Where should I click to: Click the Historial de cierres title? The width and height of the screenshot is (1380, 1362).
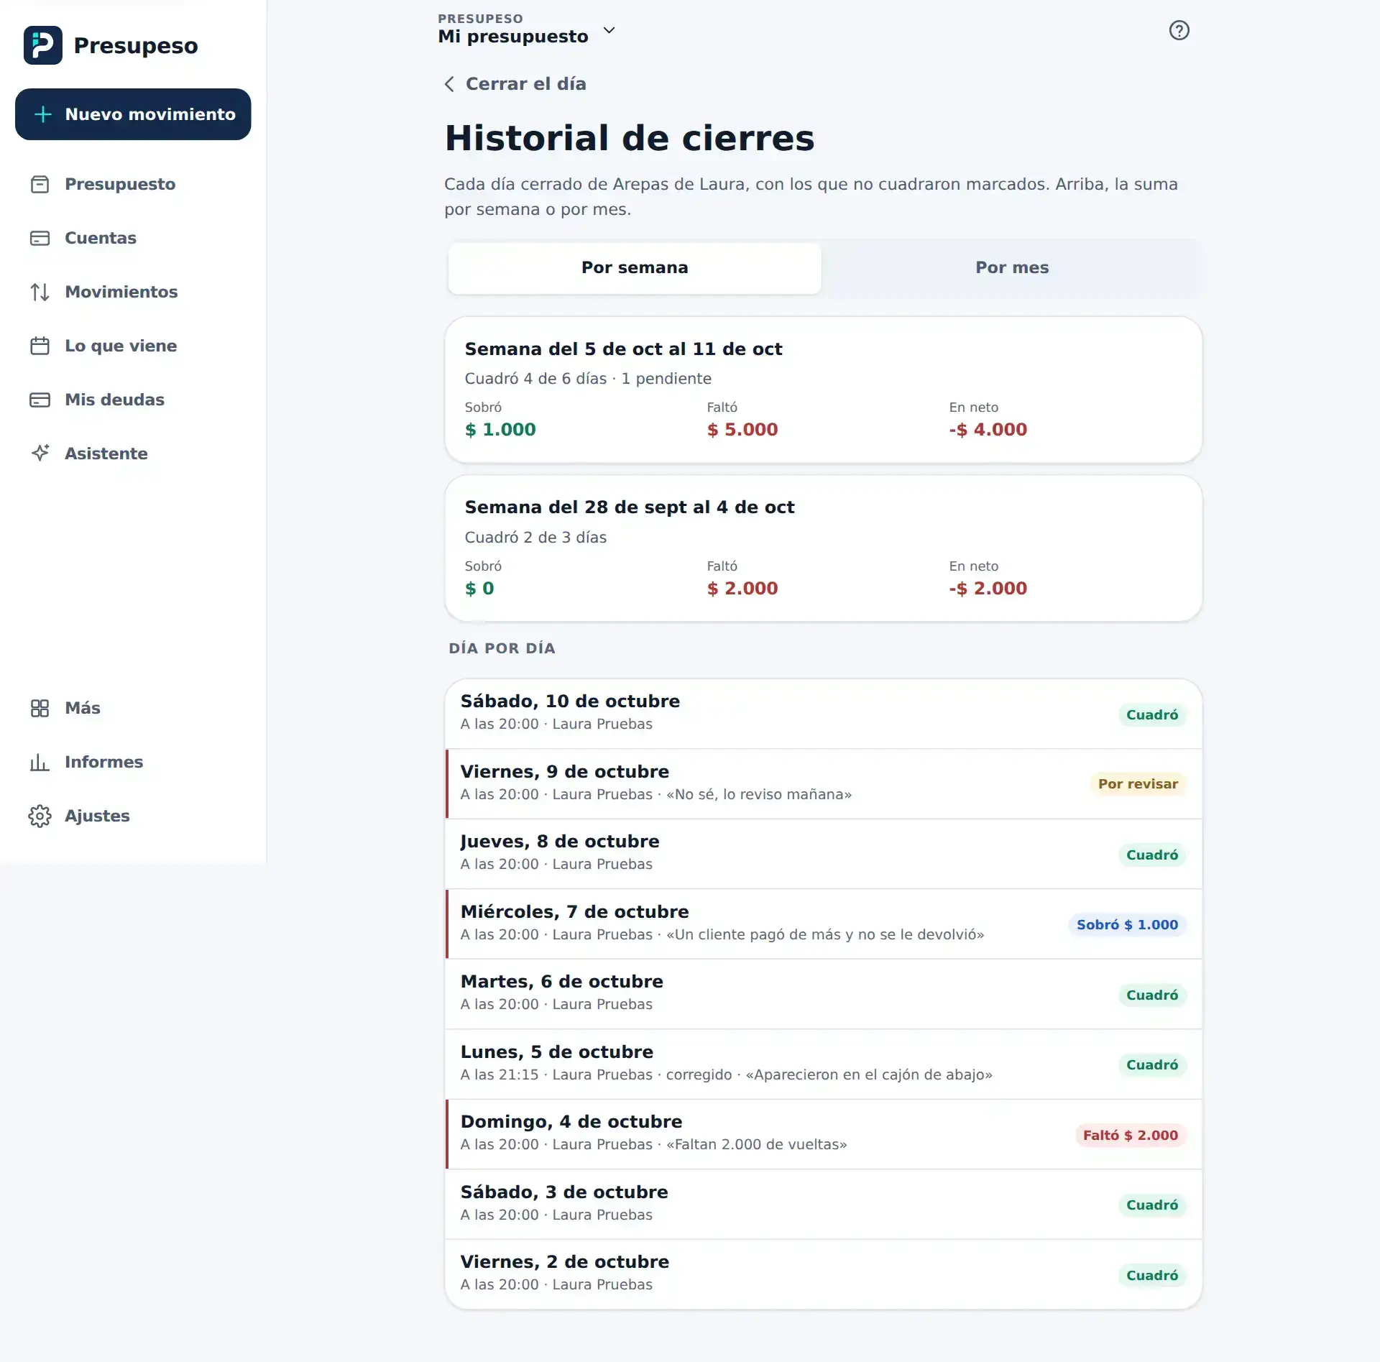tap(630, 138)
